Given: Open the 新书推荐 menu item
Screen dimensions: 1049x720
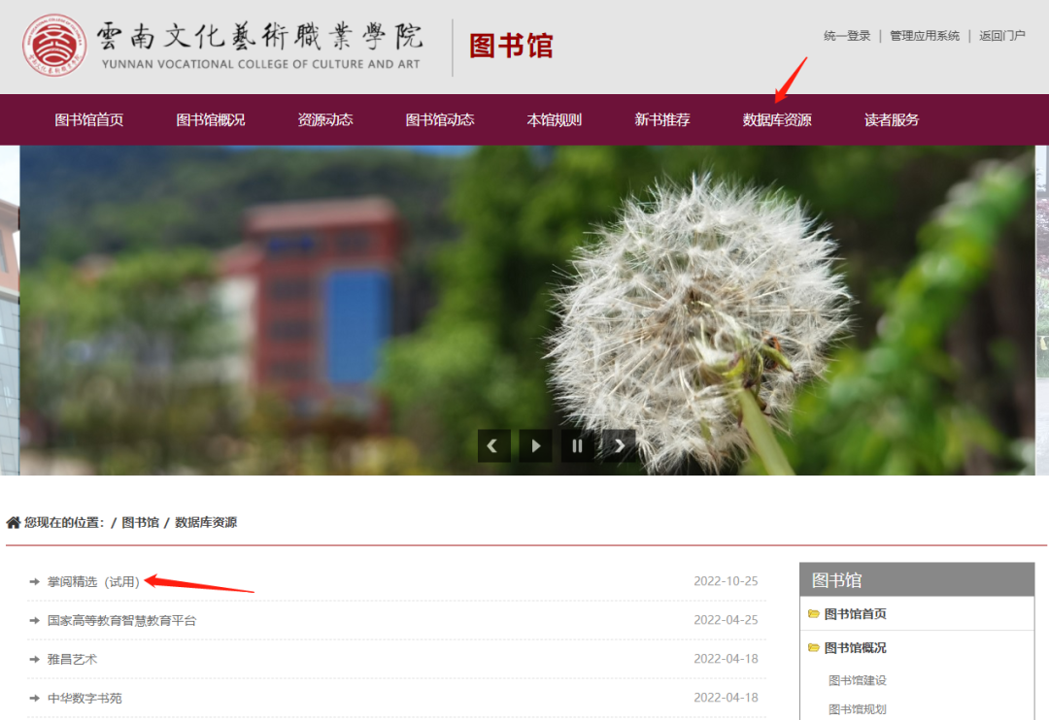Looking at the screenshot, I should [662, 120].
